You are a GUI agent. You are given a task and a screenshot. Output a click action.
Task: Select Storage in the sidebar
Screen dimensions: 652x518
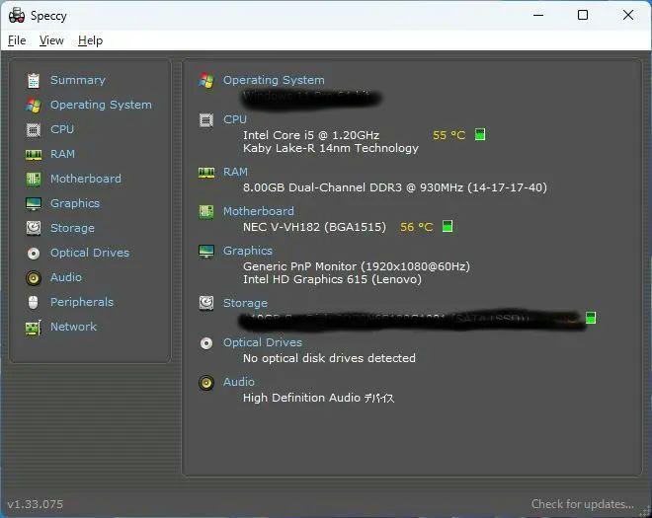[72, 228]
